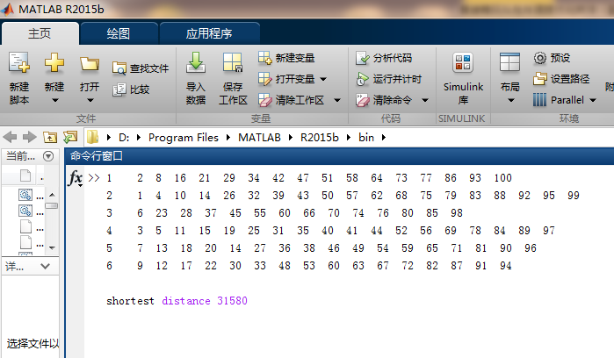Click the Layout (布局) icon
The width and height of the screenshot is (614, 358).
click(509, 62)
